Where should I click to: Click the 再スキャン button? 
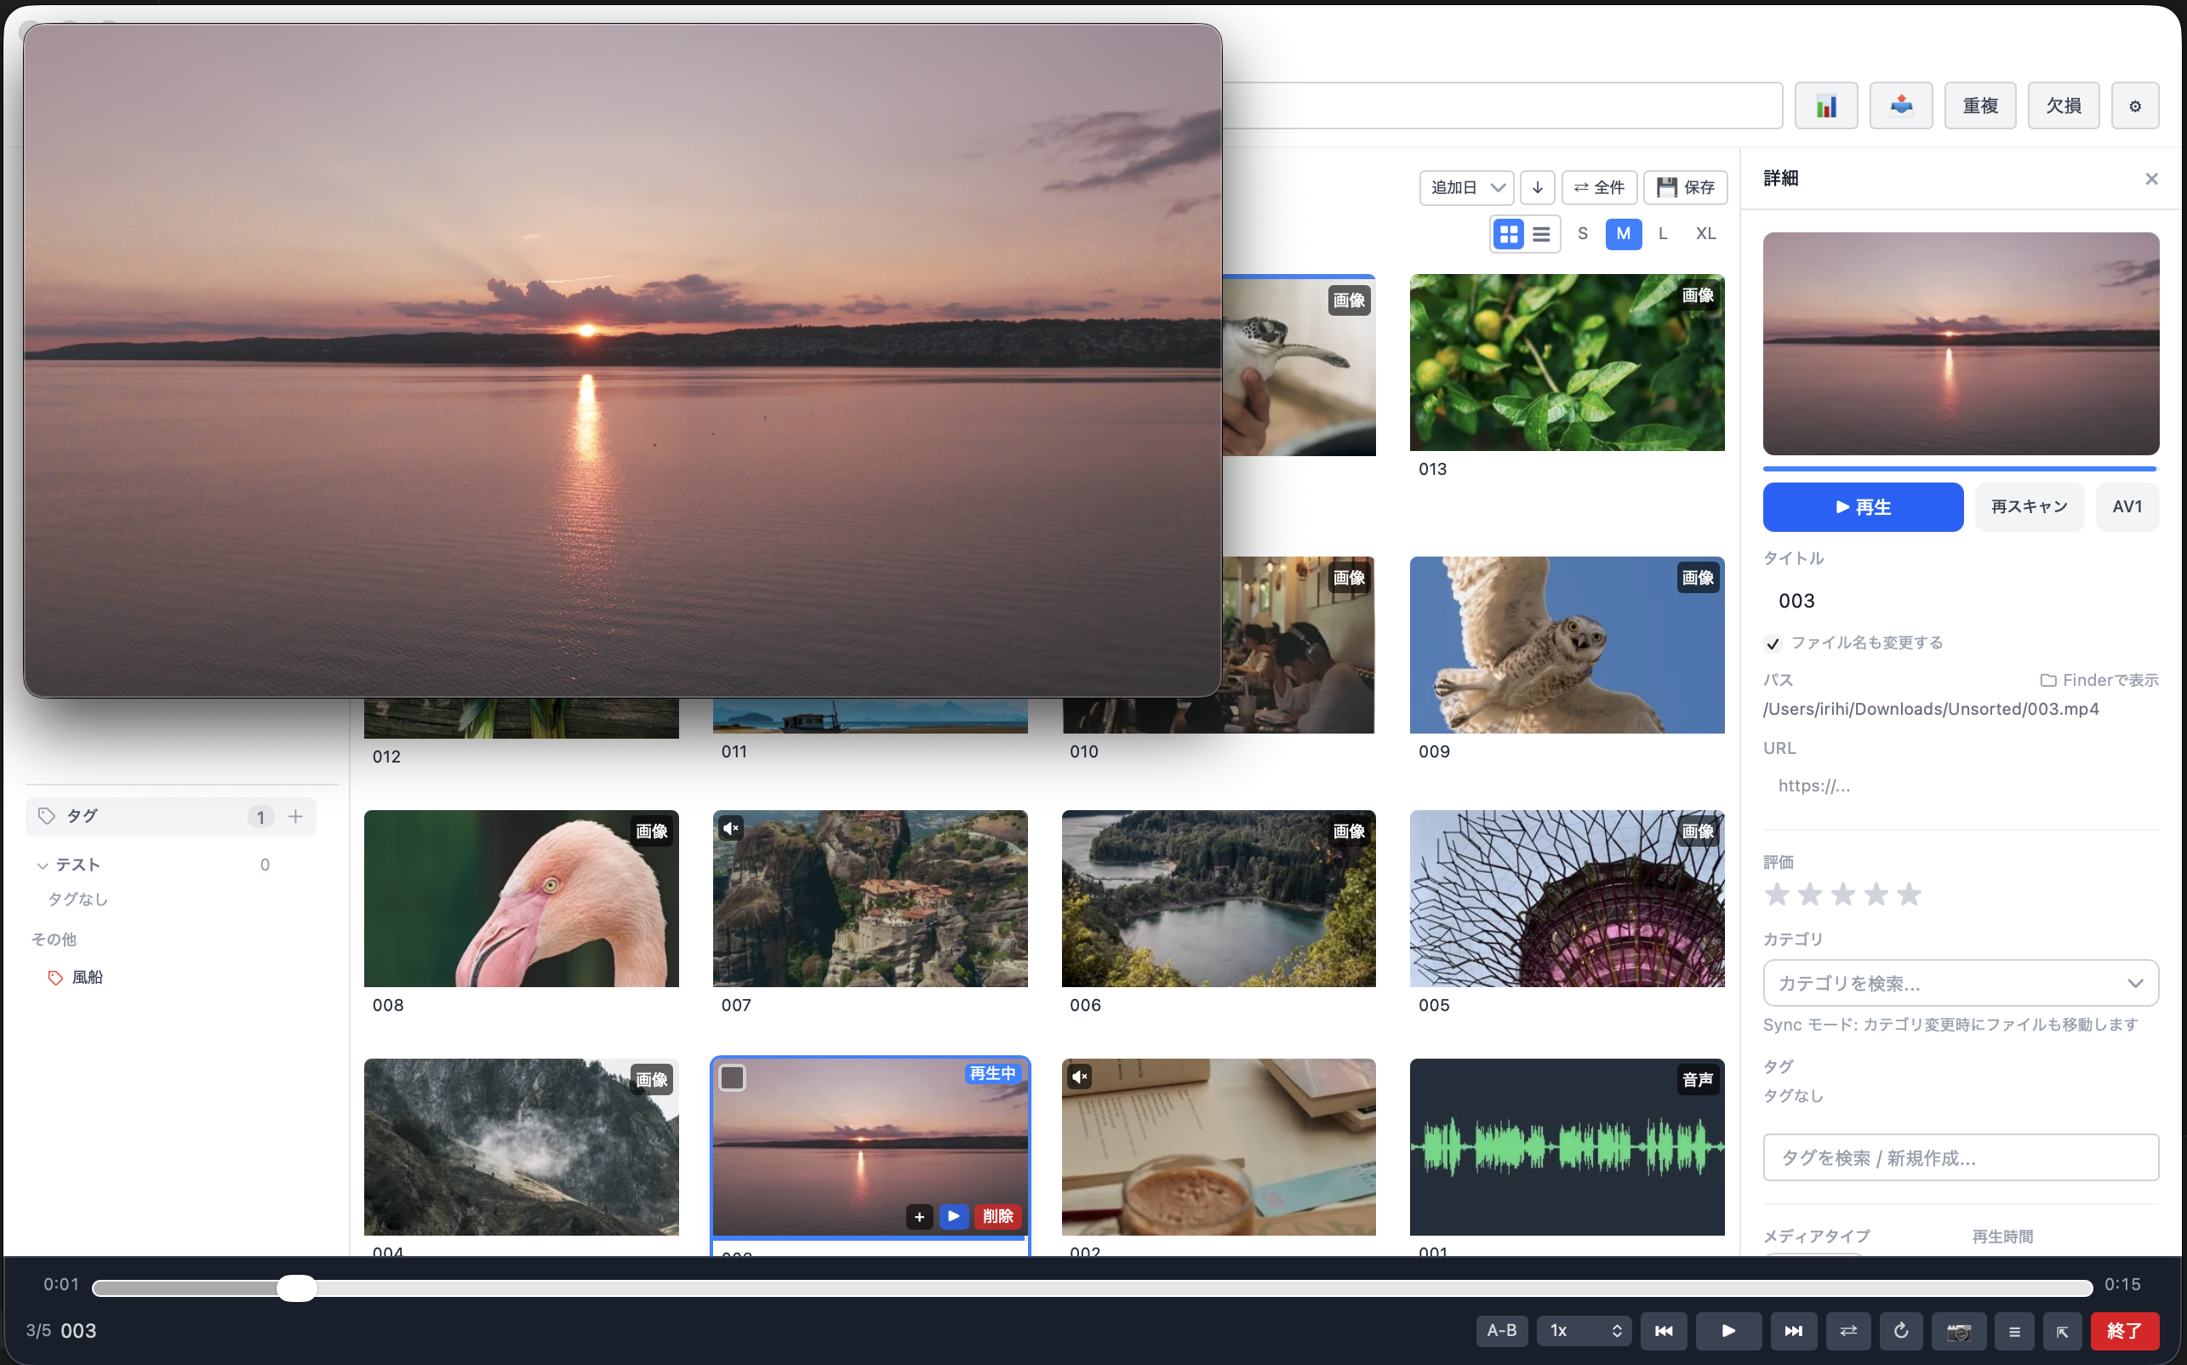click(2028, 506)
